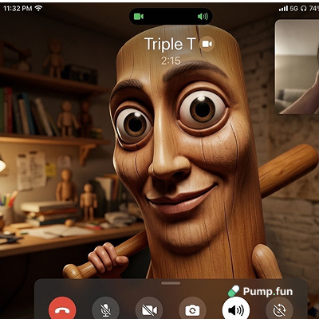Screen dimensions: 319x319
Task: Tap the Pump.fun pill logo
Action: (234, 291)
